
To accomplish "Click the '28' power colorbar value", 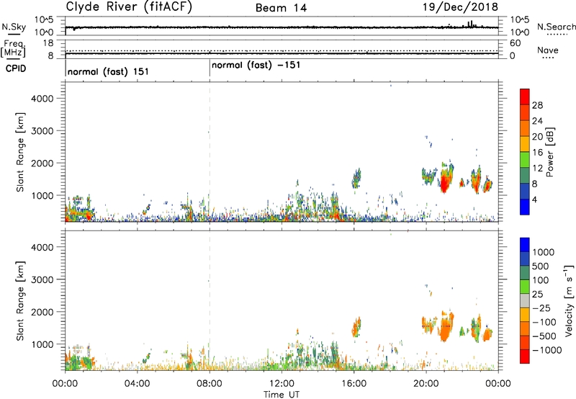I will click(x=537, y=105).
